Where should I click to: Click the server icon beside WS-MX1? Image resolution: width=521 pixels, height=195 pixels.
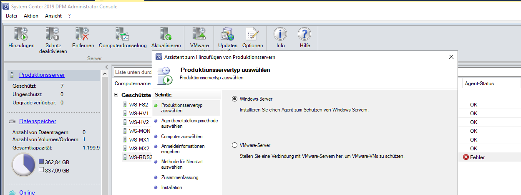[125, 139]
